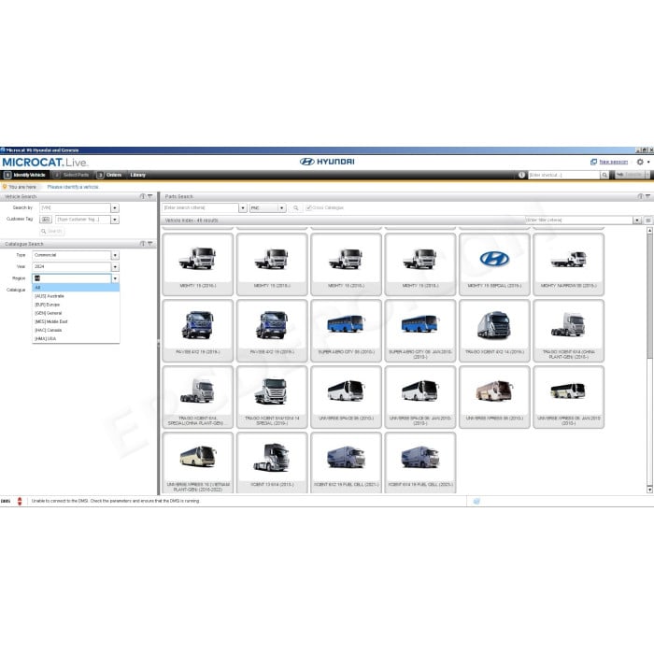Open TRAGO XCIENT 4X2 14 card
This screenshot has height=654, width=654.
(x=494, y=331)
